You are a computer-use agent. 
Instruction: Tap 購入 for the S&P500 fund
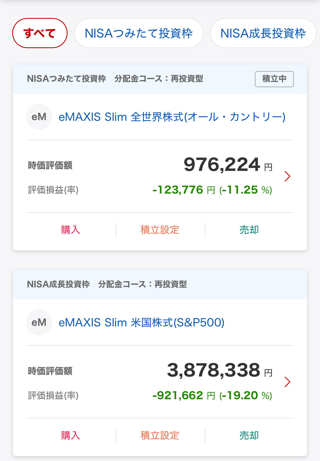(x=71, y=435)
